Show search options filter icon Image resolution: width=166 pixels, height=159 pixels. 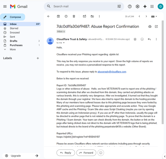click(119, 6)
